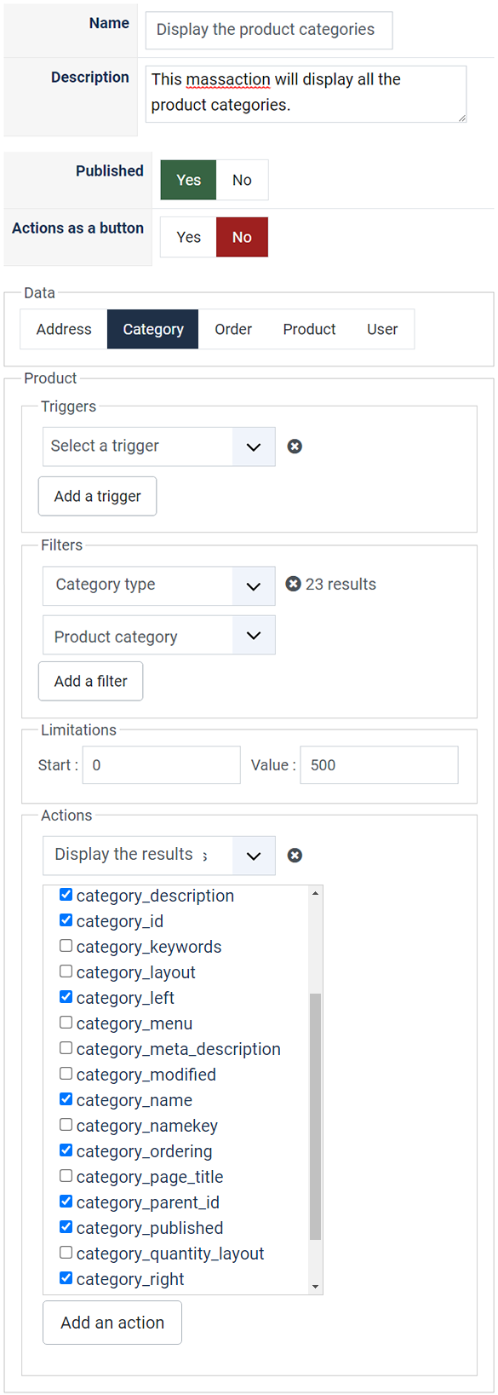Set Actions as a button to Yes

188,237
